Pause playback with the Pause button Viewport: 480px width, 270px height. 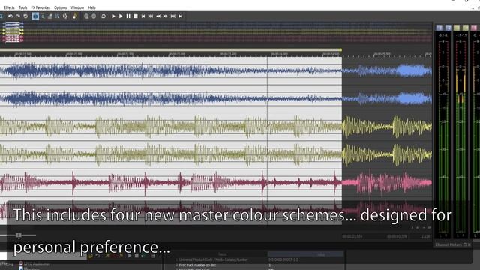tap(128, 16)
